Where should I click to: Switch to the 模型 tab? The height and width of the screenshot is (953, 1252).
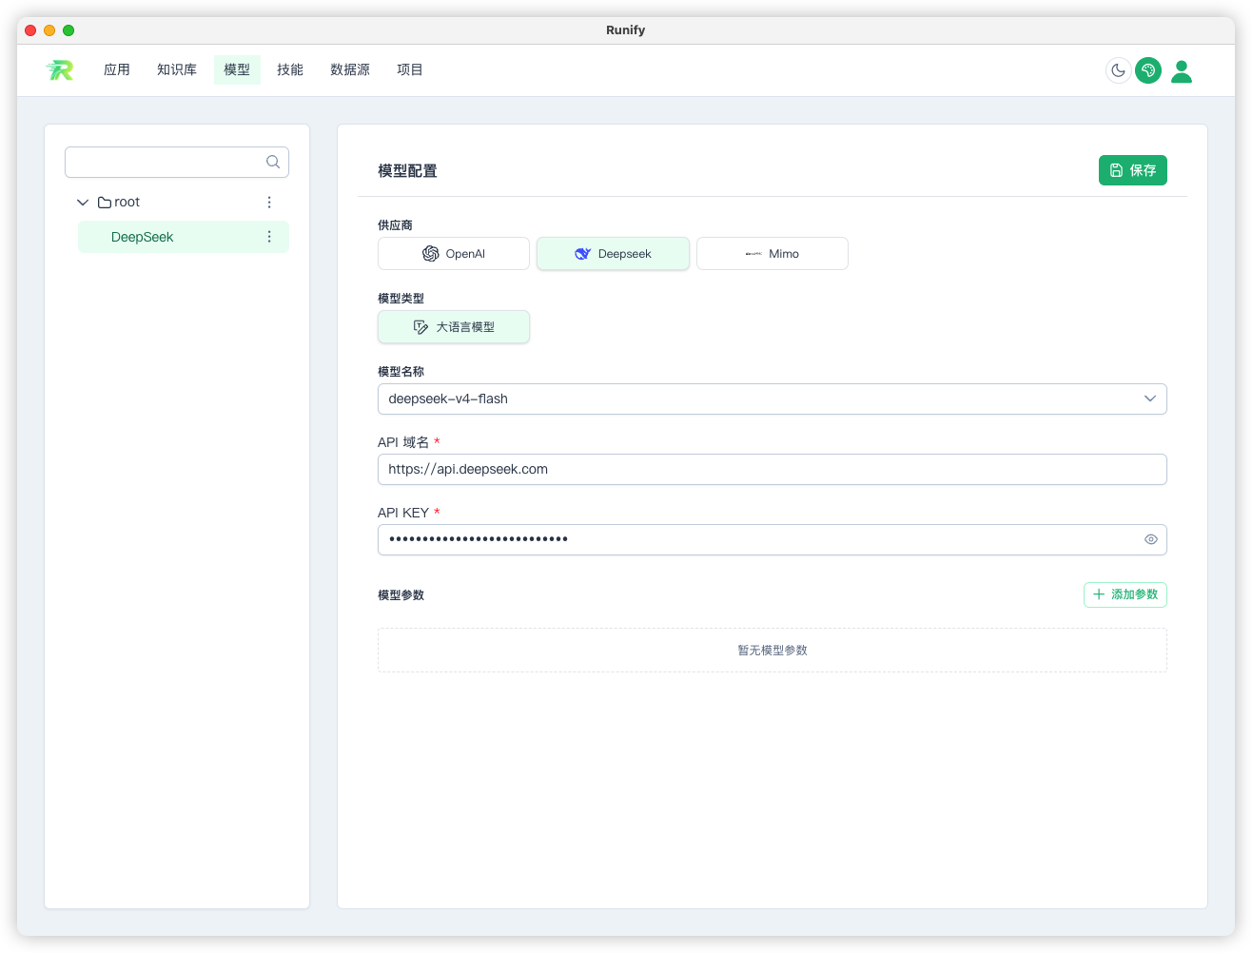pos(237,69)
